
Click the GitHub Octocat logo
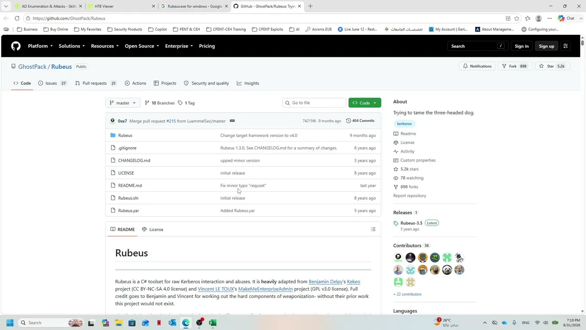click(x=16, y=46)
